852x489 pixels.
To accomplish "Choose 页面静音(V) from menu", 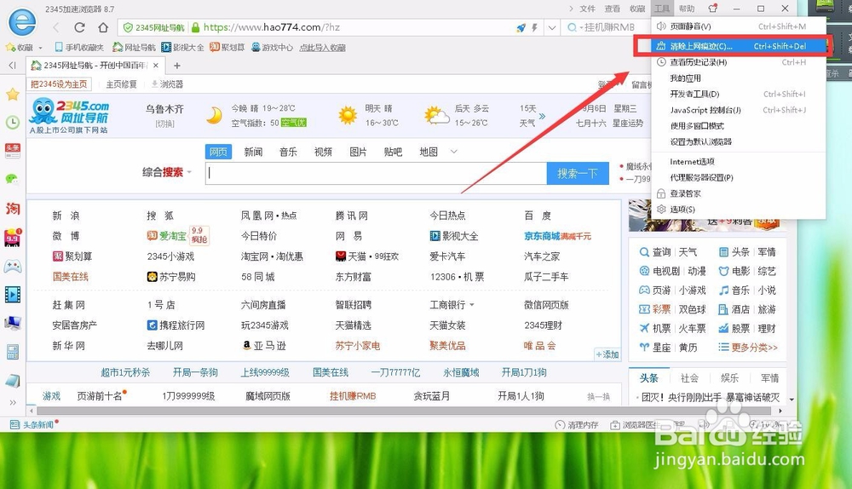I will point(739,26).
